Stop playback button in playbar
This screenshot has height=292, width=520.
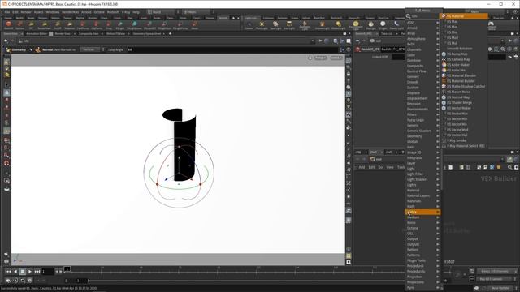pyautogui.click(x=23, y=272)
